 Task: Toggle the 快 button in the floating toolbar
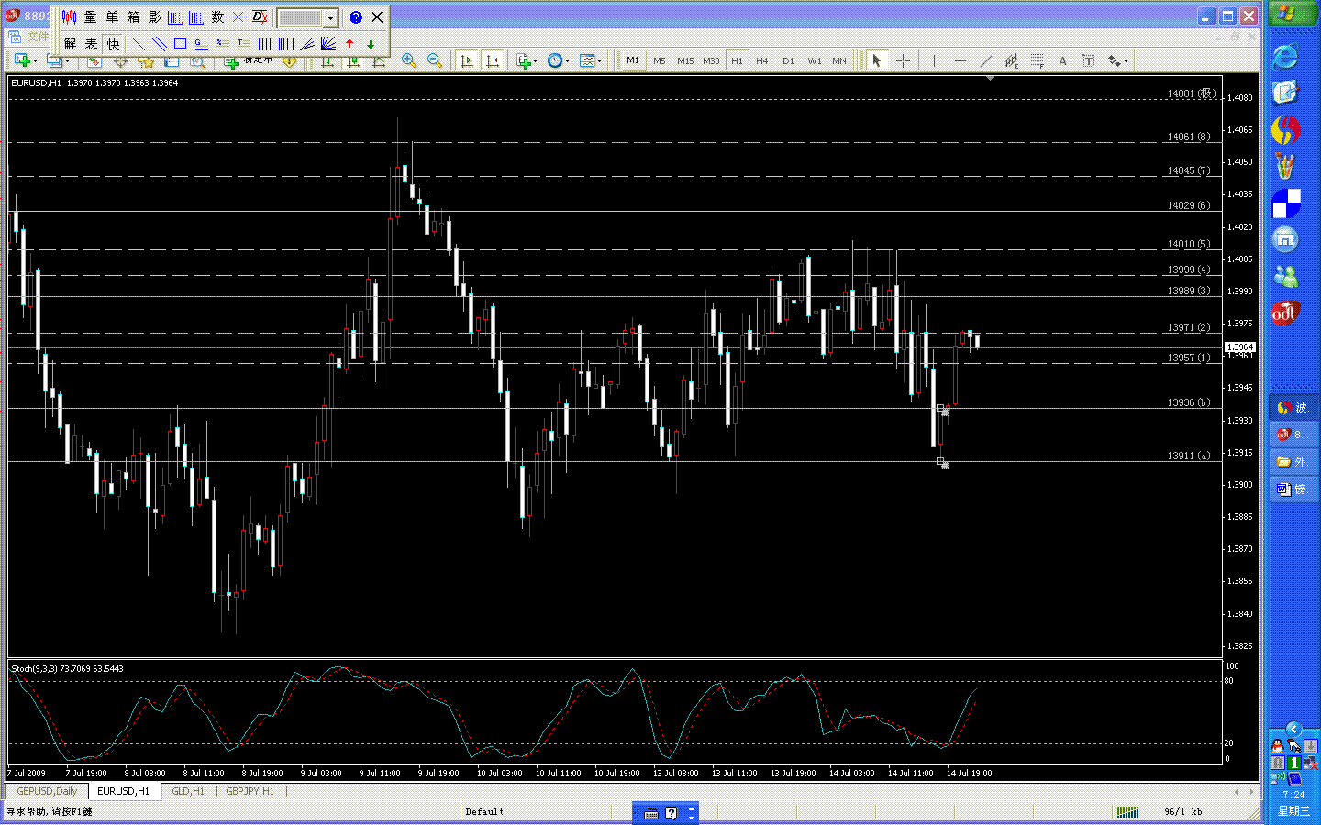[x=113, y=43]
